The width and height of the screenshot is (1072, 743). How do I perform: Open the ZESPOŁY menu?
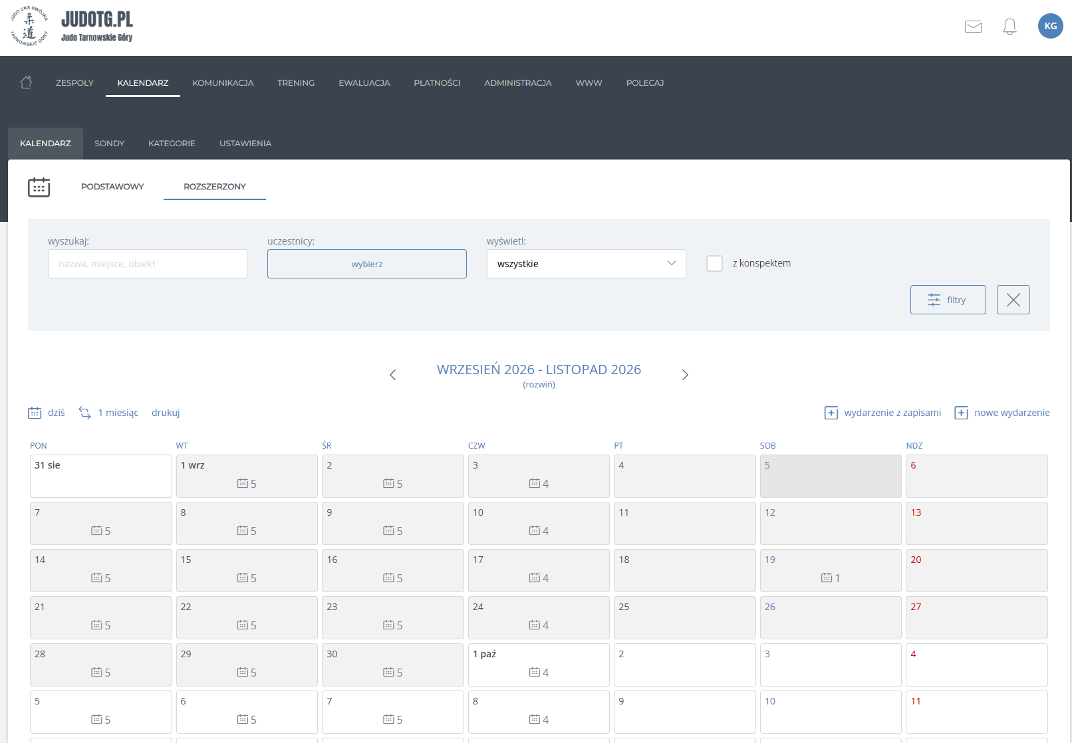point(74,83)
